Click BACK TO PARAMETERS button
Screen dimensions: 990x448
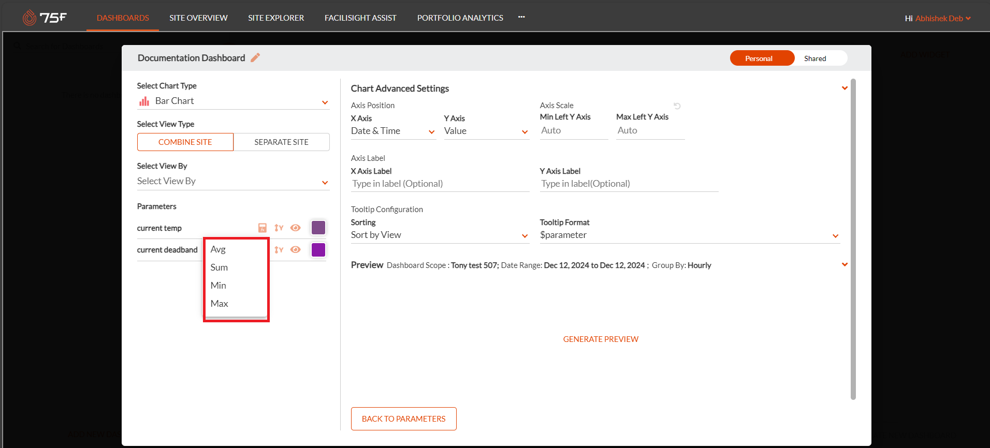[404, 419]
